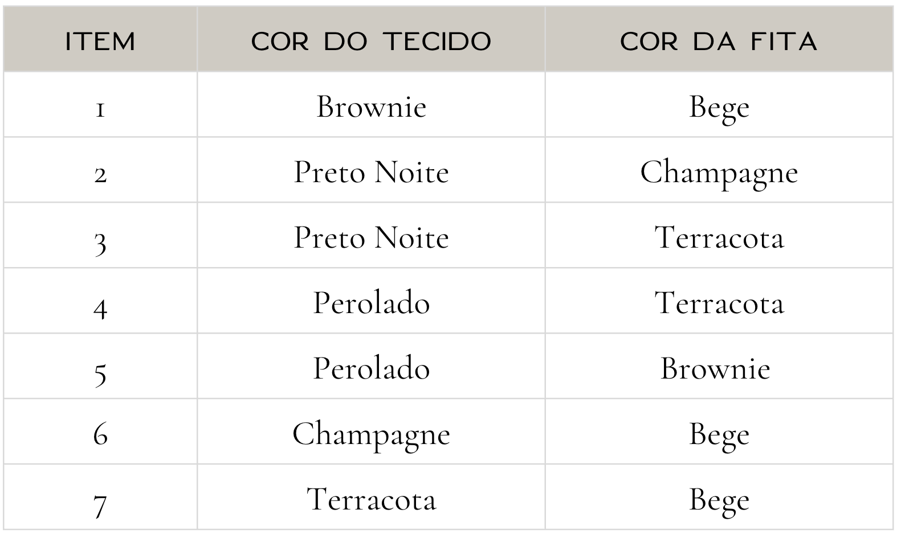897x534 pixels.
Task: Click the Bege ribbon cell in item 1
Action: (719, 106)
